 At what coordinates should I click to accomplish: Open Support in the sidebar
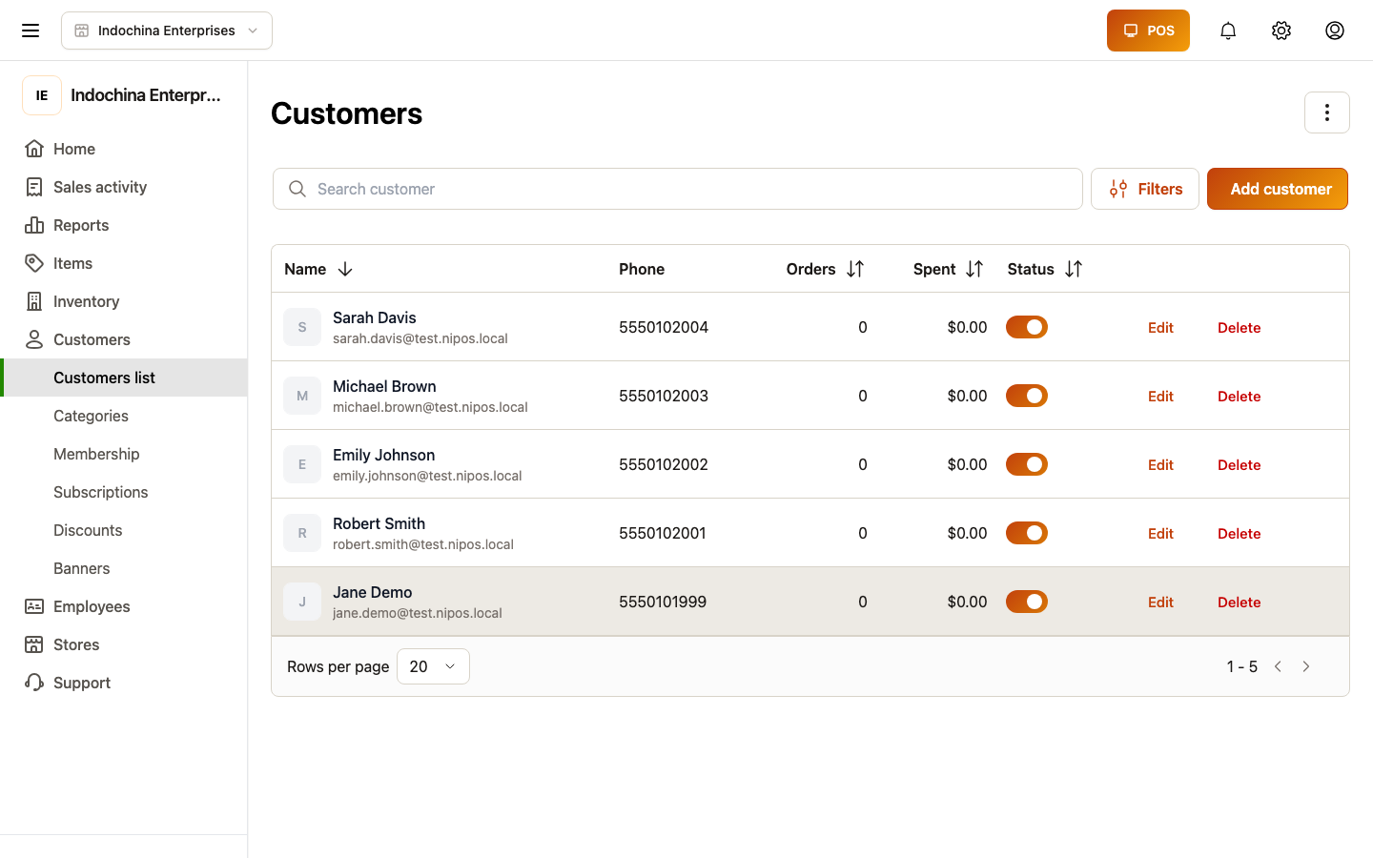pyautogui.click(x=124, y=683)
